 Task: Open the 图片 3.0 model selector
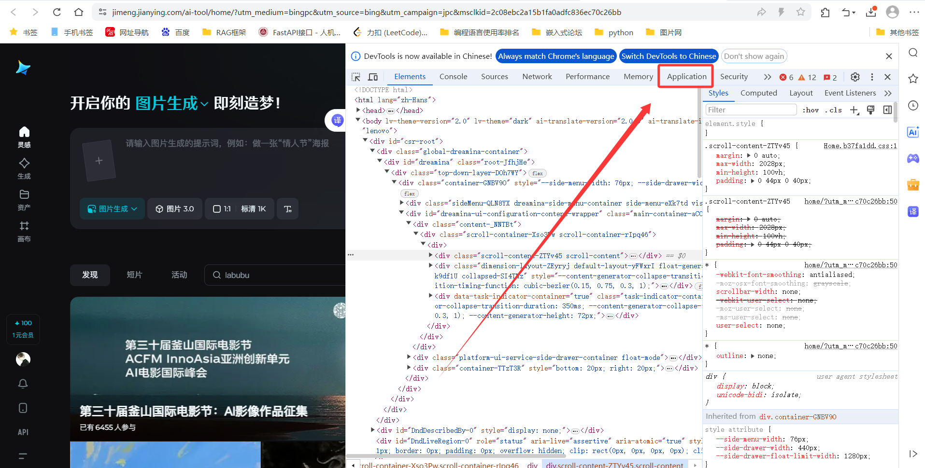tap(175, 209)
